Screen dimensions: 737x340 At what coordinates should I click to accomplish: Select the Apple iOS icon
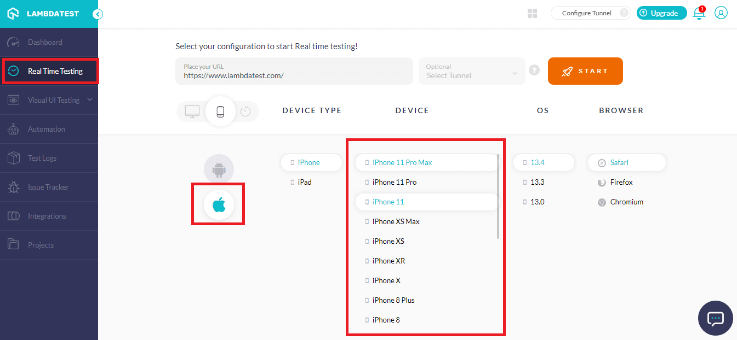[219, 205]
